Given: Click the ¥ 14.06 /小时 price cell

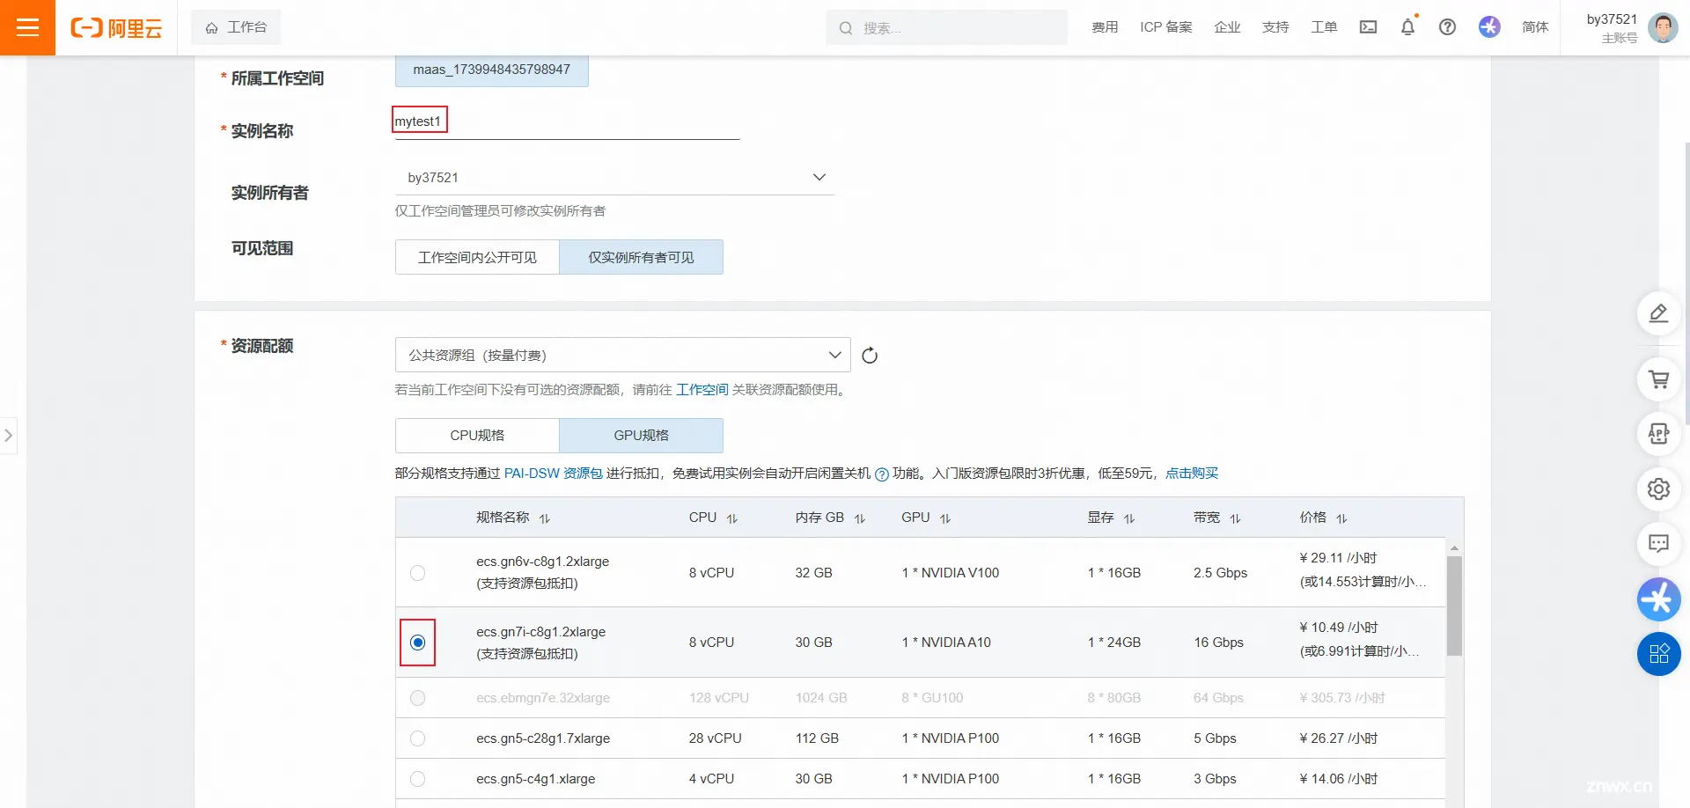Looking at the screenshot, I should coord(1339,779).
